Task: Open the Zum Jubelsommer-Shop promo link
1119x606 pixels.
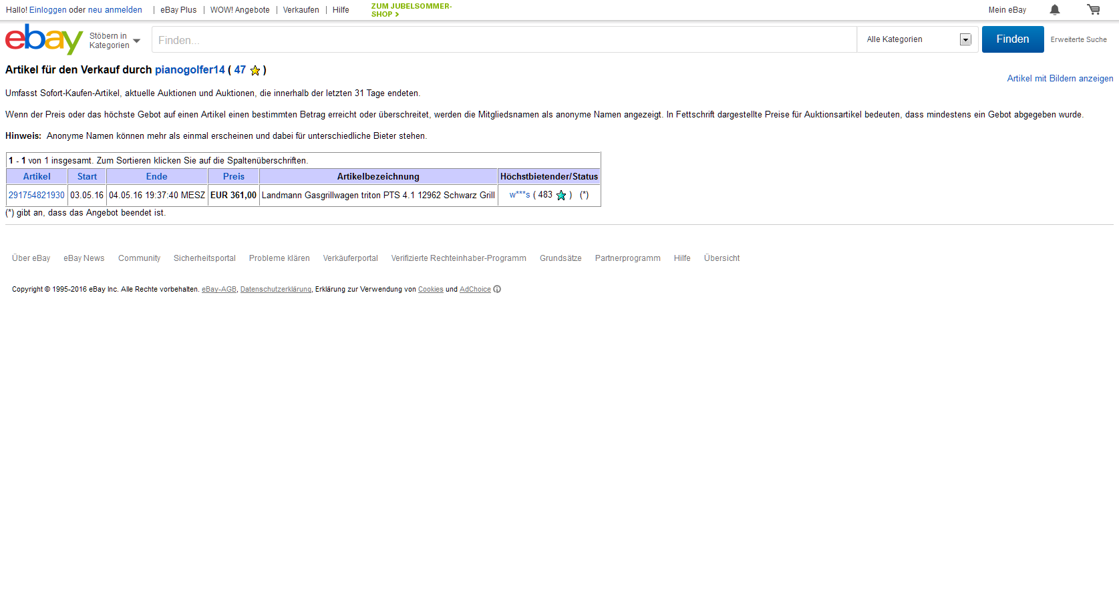Action: [x=412, y=10]
